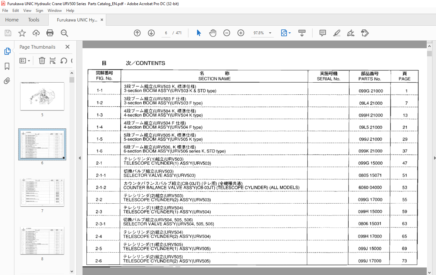This screenshot has width=436, height=275.
Task: Print the document with the printer icon
Action: pyautogui.click(x=50, y=33)
